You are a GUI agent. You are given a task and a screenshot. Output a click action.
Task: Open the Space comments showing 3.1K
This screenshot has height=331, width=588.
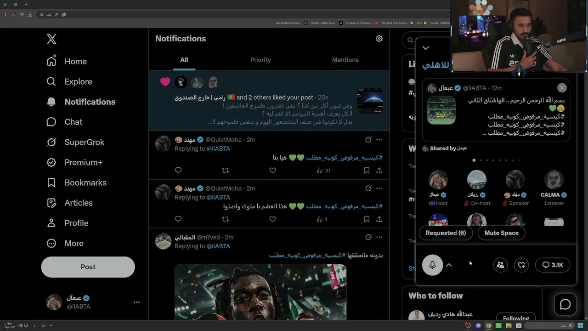point(553,265)
